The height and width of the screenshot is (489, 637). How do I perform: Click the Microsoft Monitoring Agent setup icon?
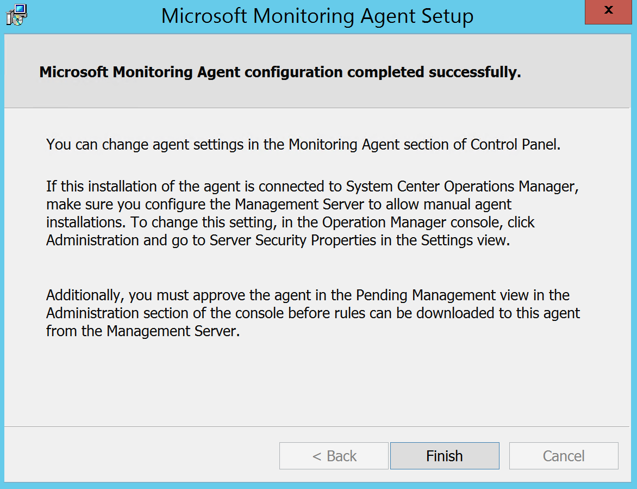tap(16, 15)
